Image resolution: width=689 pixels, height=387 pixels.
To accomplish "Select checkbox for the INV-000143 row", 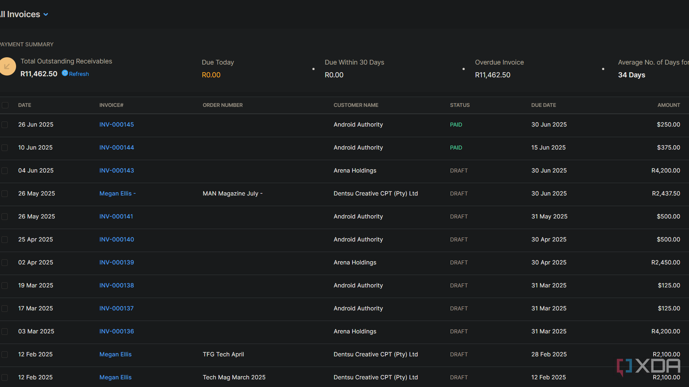I will [4, 170].
